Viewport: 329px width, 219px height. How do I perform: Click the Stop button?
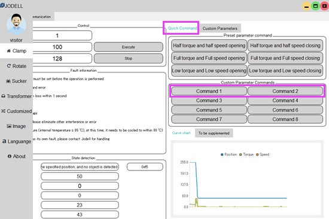129,59
